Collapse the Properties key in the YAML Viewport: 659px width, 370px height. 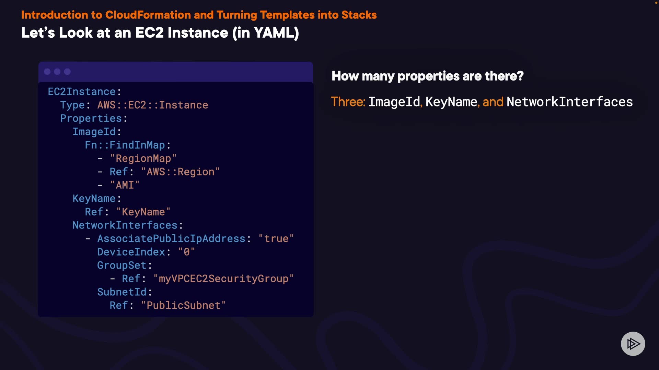point(91,119)
